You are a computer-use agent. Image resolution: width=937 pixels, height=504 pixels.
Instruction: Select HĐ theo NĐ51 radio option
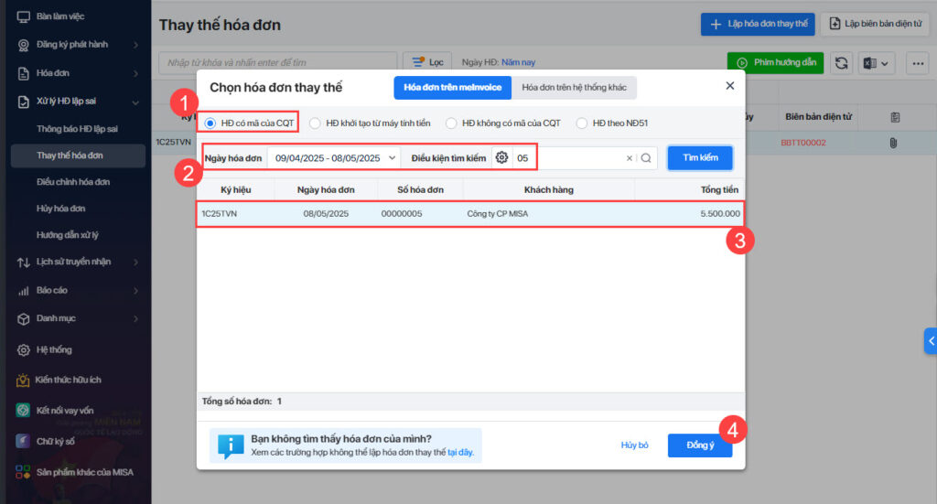(x=582, y=123)
